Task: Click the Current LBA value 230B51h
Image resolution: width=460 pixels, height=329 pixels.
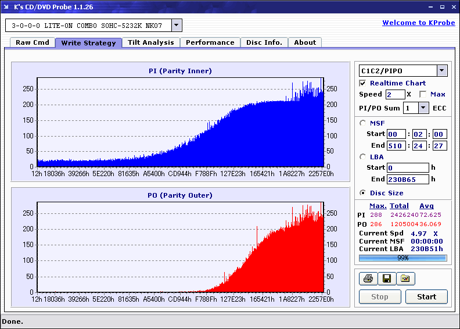Action: pos(426,249)
